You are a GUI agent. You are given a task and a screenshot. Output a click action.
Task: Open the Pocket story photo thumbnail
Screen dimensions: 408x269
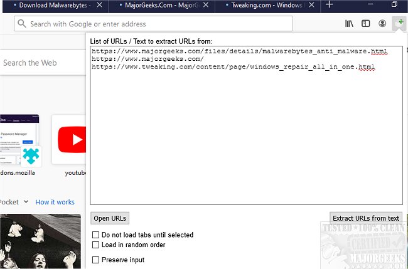point(40,241)
